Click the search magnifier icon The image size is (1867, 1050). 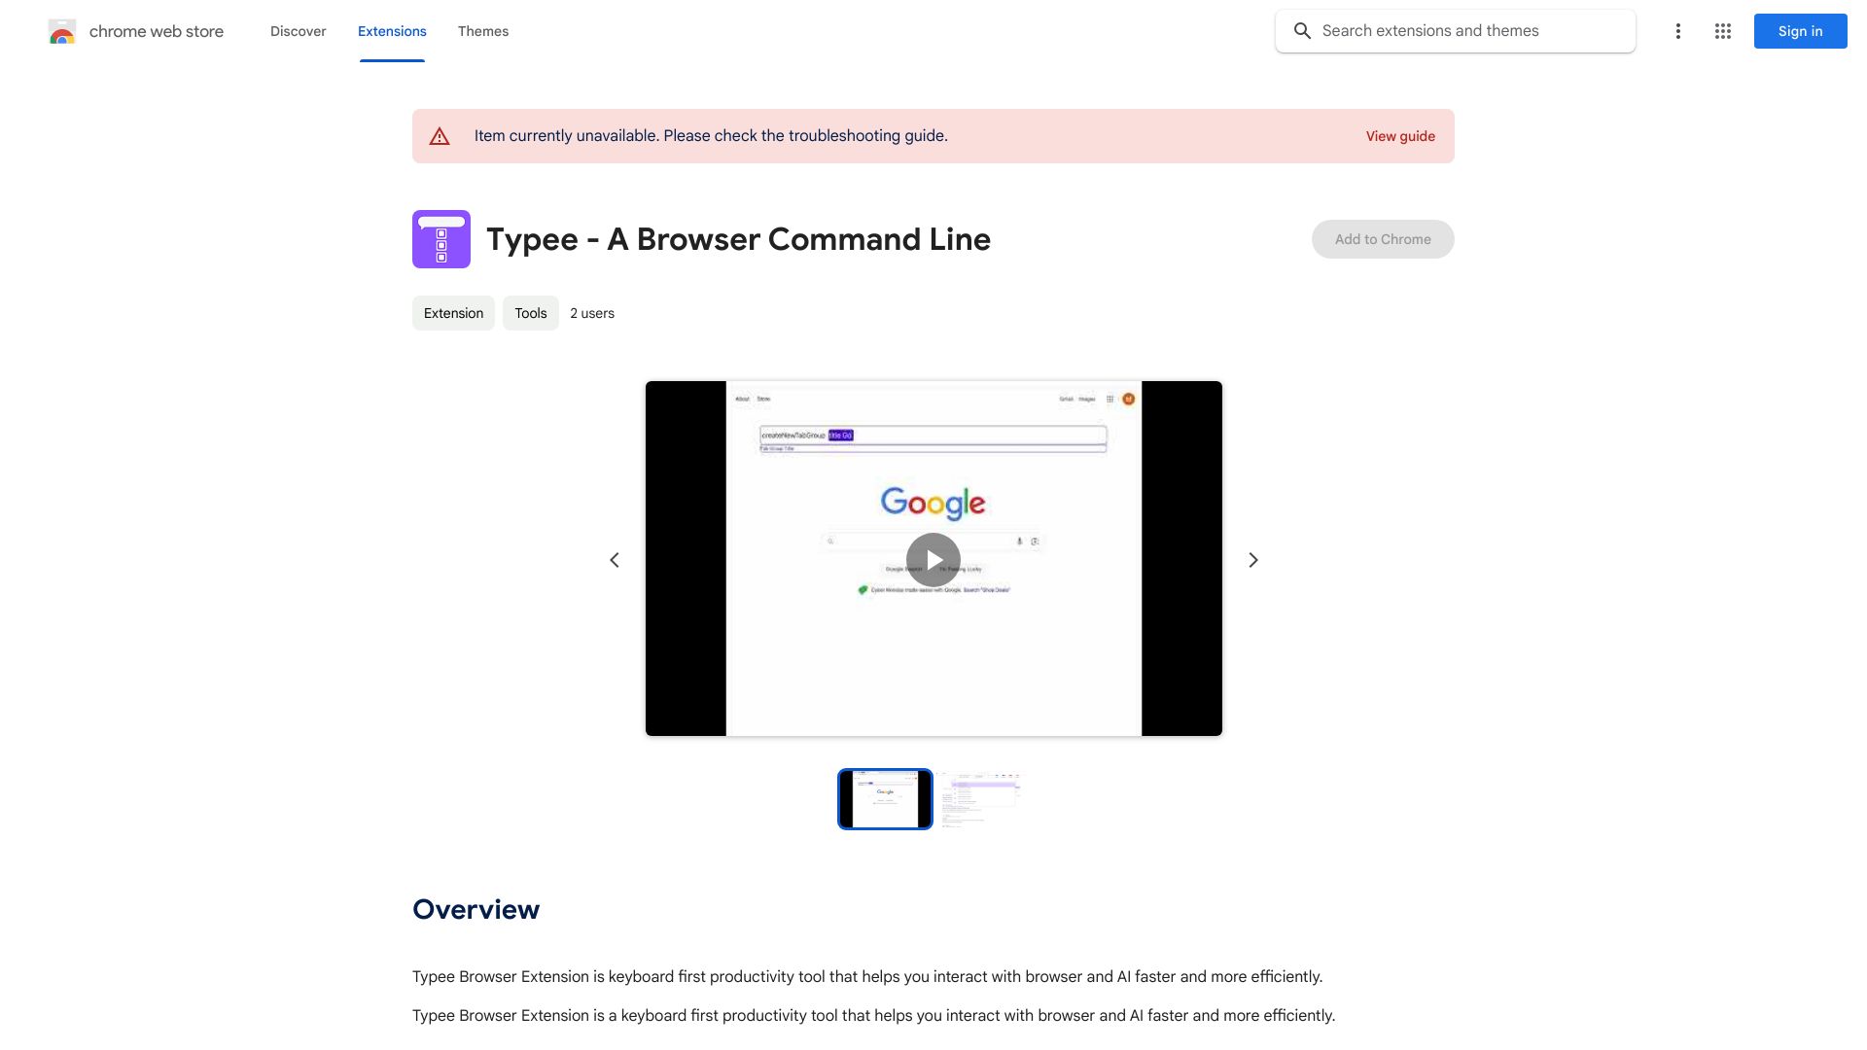(x=1301, y=31)
